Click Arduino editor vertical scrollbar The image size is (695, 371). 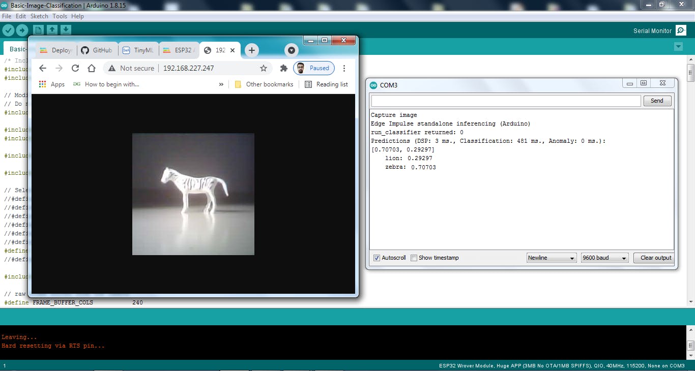690,73
